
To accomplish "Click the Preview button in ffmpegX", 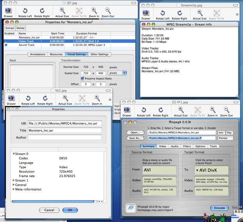I will (x=225, y=138).
